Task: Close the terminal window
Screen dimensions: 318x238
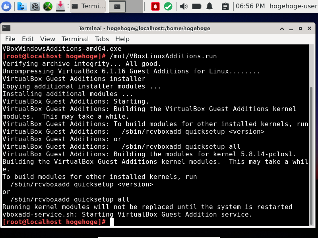Action: coord(310,28)
